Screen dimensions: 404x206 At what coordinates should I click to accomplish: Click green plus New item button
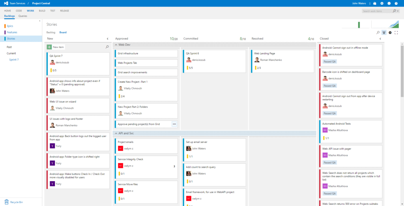[x=49, y=47]
